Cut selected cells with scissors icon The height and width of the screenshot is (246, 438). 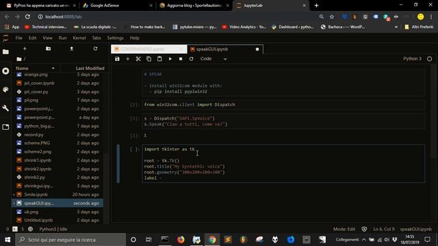coord(138,59)
